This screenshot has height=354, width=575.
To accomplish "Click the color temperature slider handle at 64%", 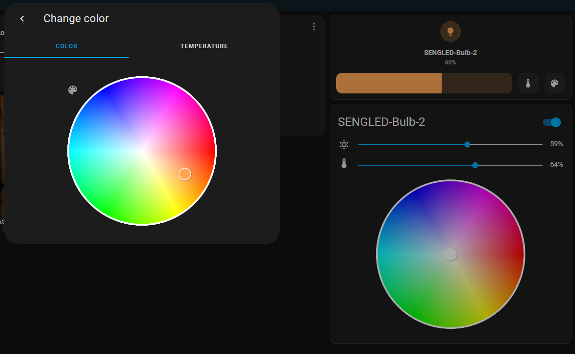I will point(475,165).
